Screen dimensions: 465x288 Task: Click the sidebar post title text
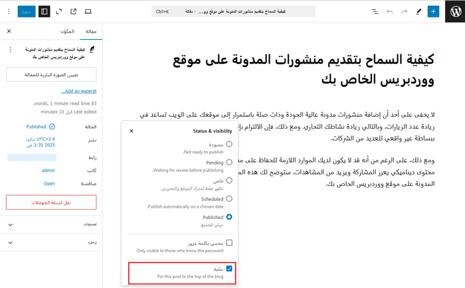(55, 53)
